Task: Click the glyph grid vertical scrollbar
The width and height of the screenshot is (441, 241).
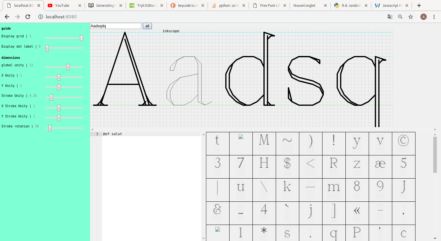Action: pos(435,154)
